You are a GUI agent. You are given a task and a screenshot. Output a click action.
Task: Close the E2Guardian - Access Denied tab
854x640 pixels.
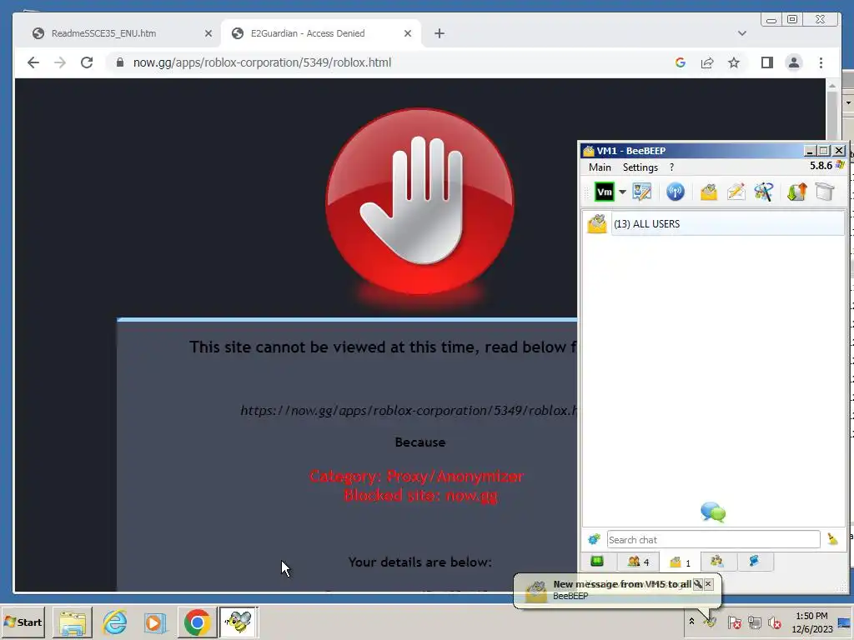pos(407,33)
